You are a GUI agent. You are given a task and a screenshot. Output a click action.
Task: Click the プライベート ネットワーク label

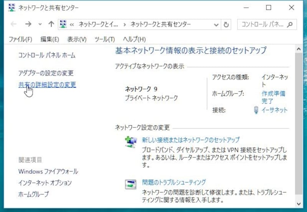click(x=151, y=98)
